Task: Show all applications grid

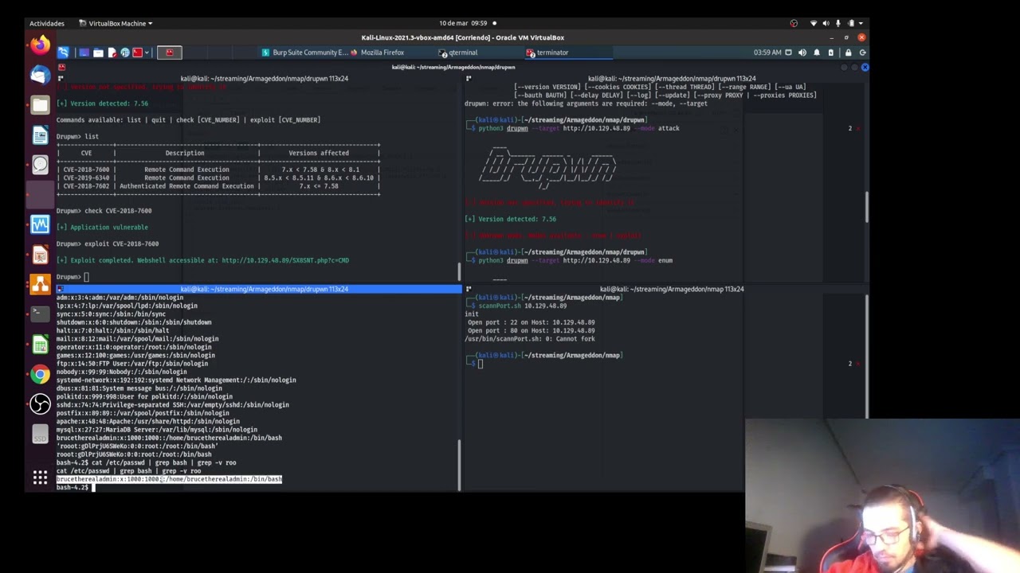Action: tap(40, 477)
